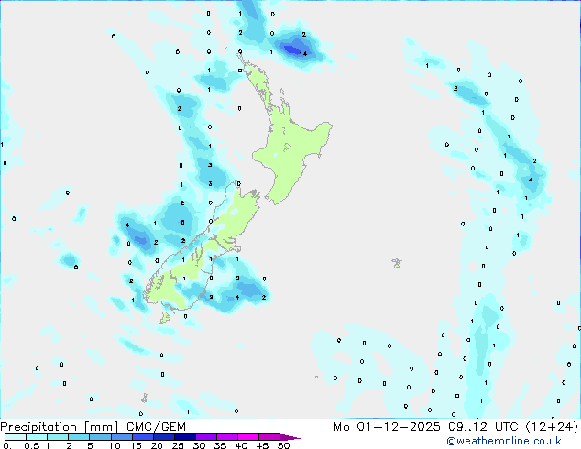This screenshot has width=581, height=449.
Task: Click the "09..12 UTC" time text
Action: coord(483,427)
